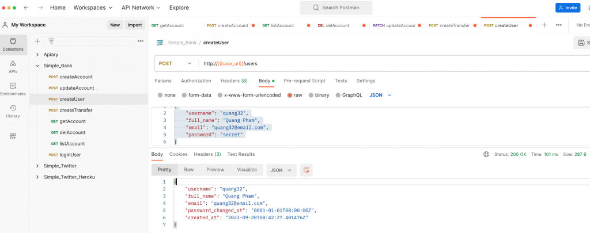Viewport: 590px width, 233px height.
Task: Open the response JSON format dropdown
Action: pos(281,170)
